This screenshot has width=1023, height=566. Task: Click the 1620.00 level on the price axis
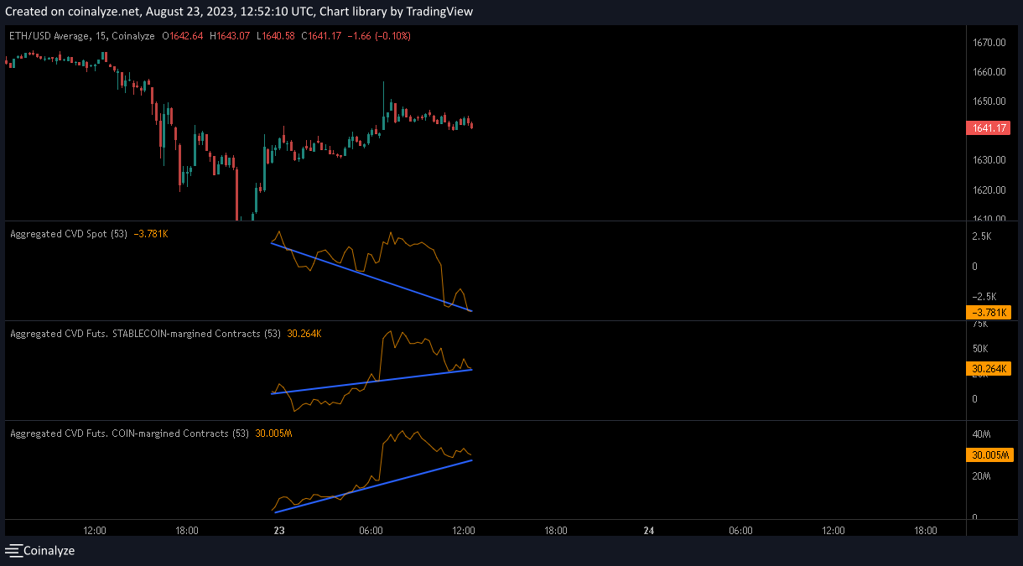tap(989, 190)
